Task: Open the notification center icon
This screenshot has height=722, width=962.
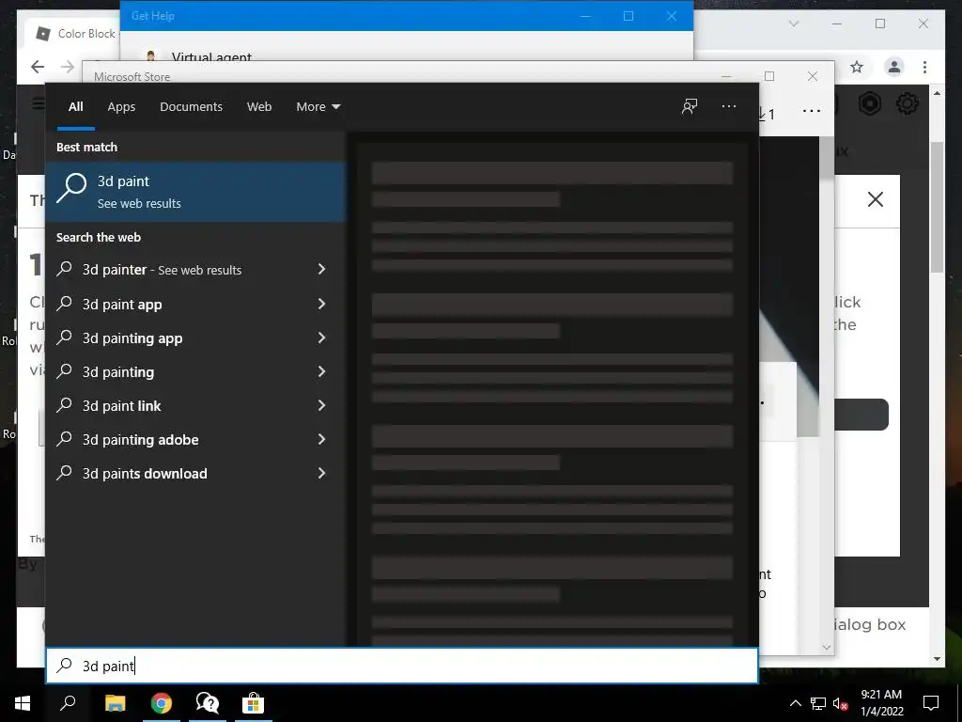Action: [931, 703]
